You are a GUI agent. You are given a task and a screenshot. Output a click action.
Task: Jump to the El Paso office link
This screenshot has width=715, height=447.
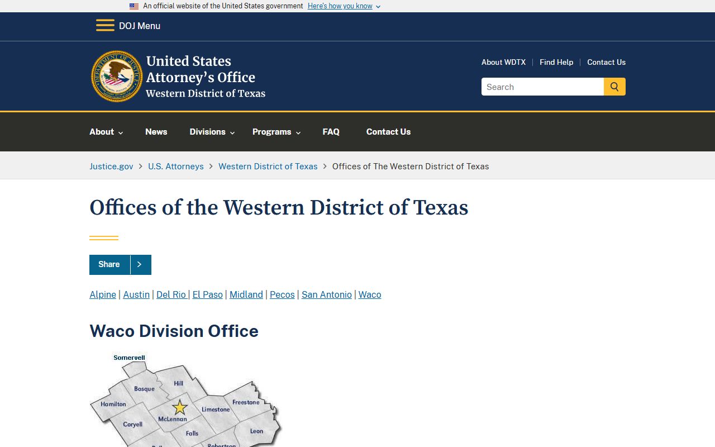click(208, 294)
